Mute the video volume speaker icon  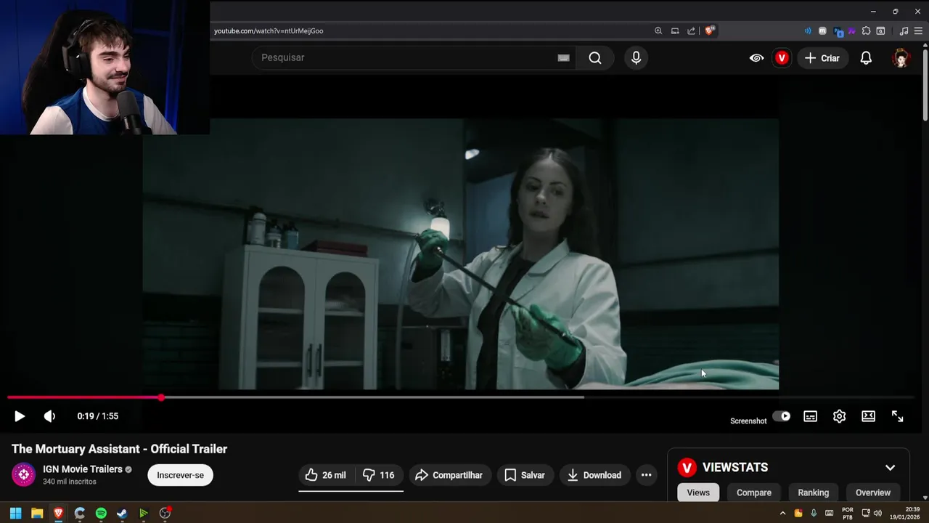point(49,416)
